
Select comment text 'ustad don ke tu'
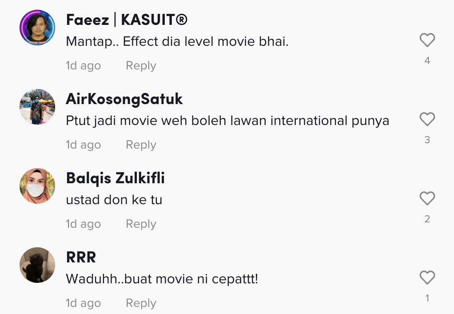[114, 200]
